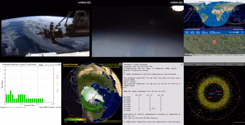Click the Latitude readout in tracker bar
The height and width of the screenshot is (125, 245).
coord(187,32)
